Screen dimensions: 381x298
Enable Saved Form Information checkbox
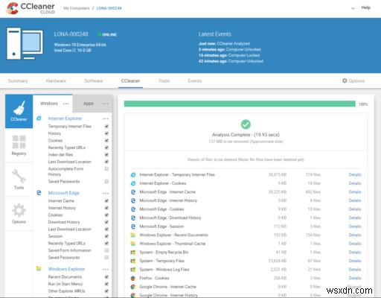[106, 250]
